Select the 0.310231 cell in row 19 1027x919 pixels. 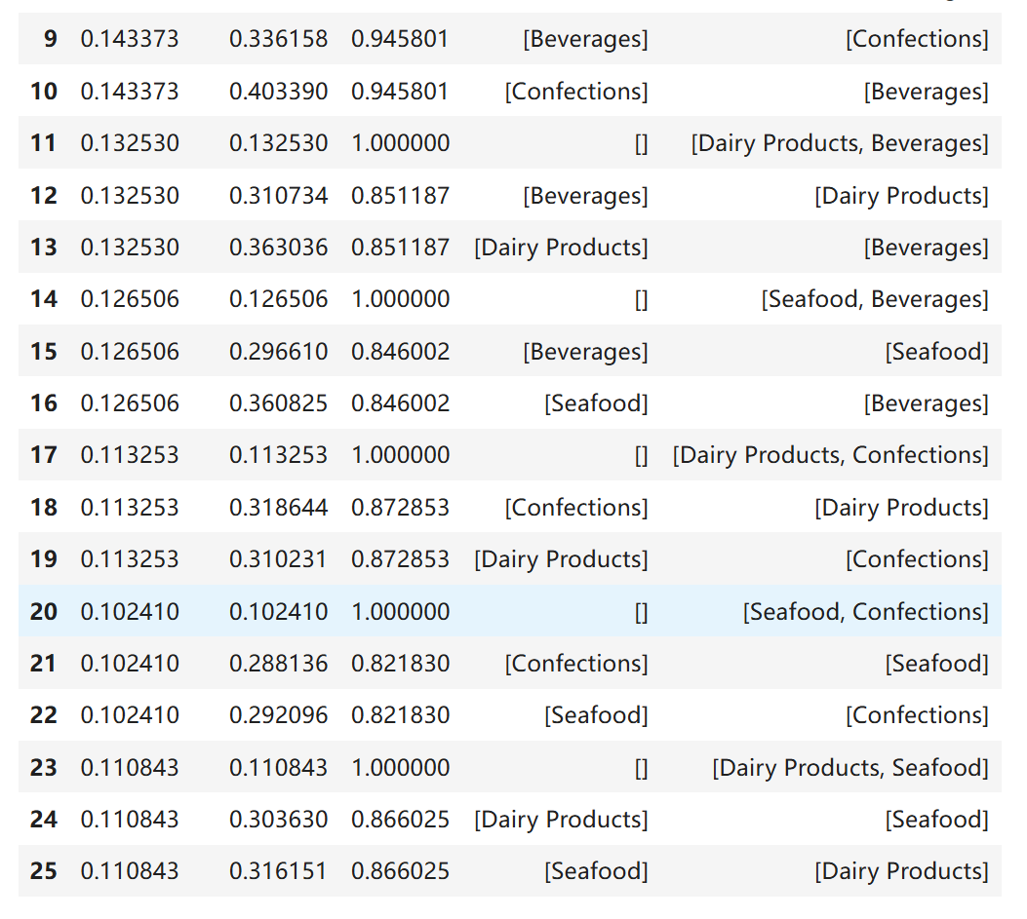click(x=278, y=559)
